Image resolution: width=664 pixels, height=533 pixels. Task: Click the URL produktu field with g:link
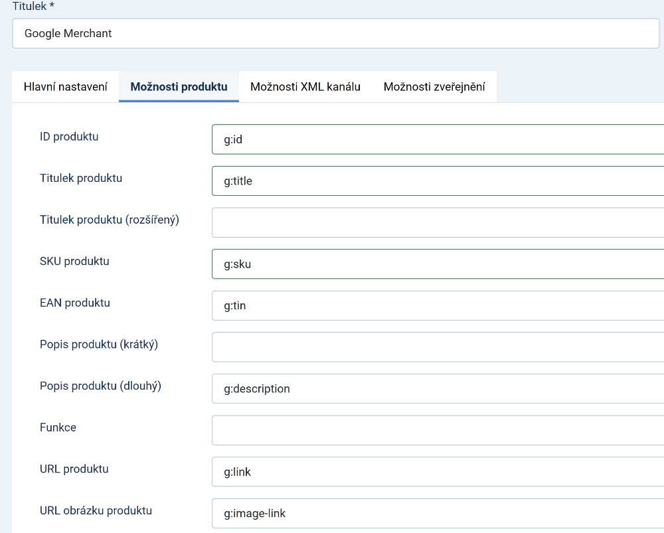[437, 472]
